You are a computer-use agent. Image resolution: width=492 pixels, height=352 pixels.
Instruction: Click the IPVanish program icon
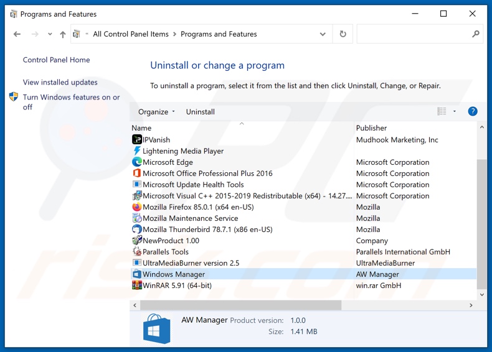point(137,139)
